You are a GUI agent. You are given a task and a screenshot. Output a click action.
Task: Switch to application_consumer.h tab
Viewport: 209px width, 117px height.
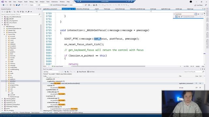coord(50,9)
